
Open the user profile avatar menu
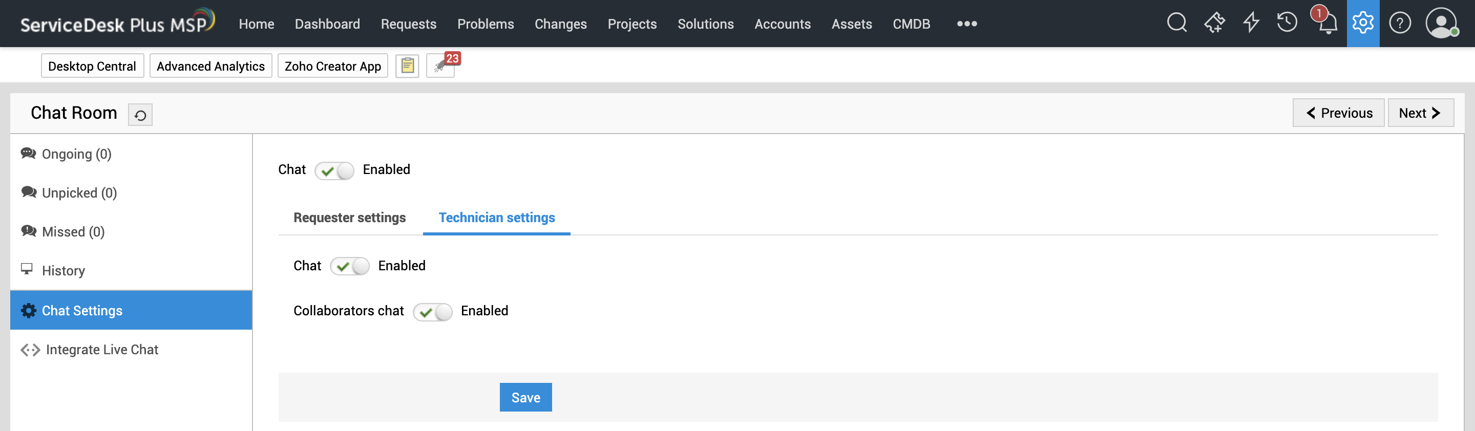pos(1441,24)
